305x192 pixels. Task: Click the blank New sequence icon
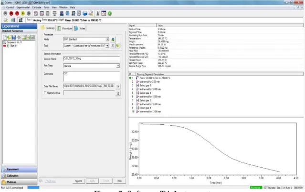click(5, 37)
